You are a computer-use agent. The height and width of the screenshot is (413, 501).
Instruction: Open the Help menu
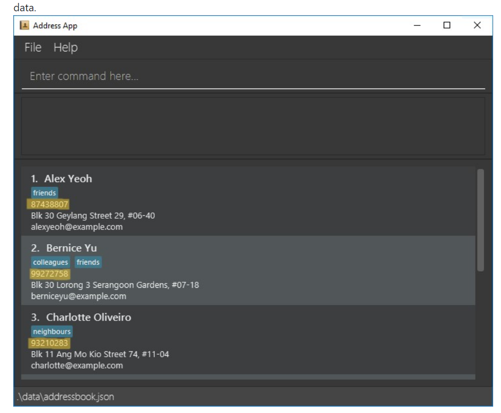point(66,47)
